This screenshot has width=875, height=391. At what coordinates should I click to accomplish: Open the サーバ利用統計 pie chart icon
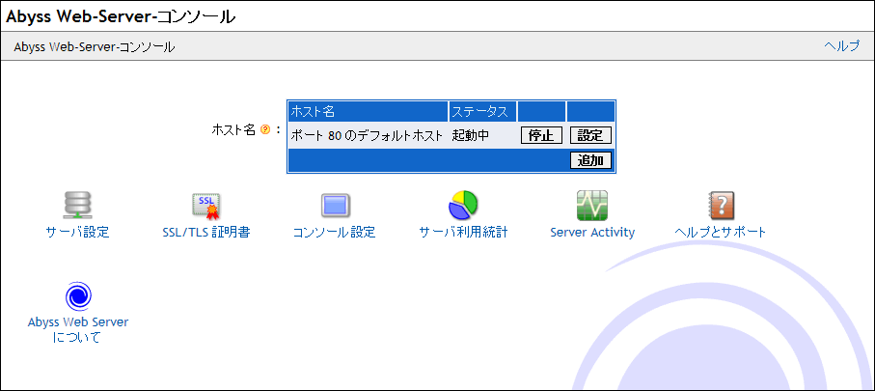pos(463,205)
